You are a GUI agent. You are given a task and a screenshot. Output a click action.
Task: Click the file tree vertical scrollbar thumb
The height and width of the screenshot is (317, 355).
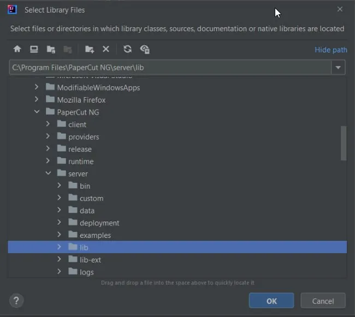coord(344,143)
